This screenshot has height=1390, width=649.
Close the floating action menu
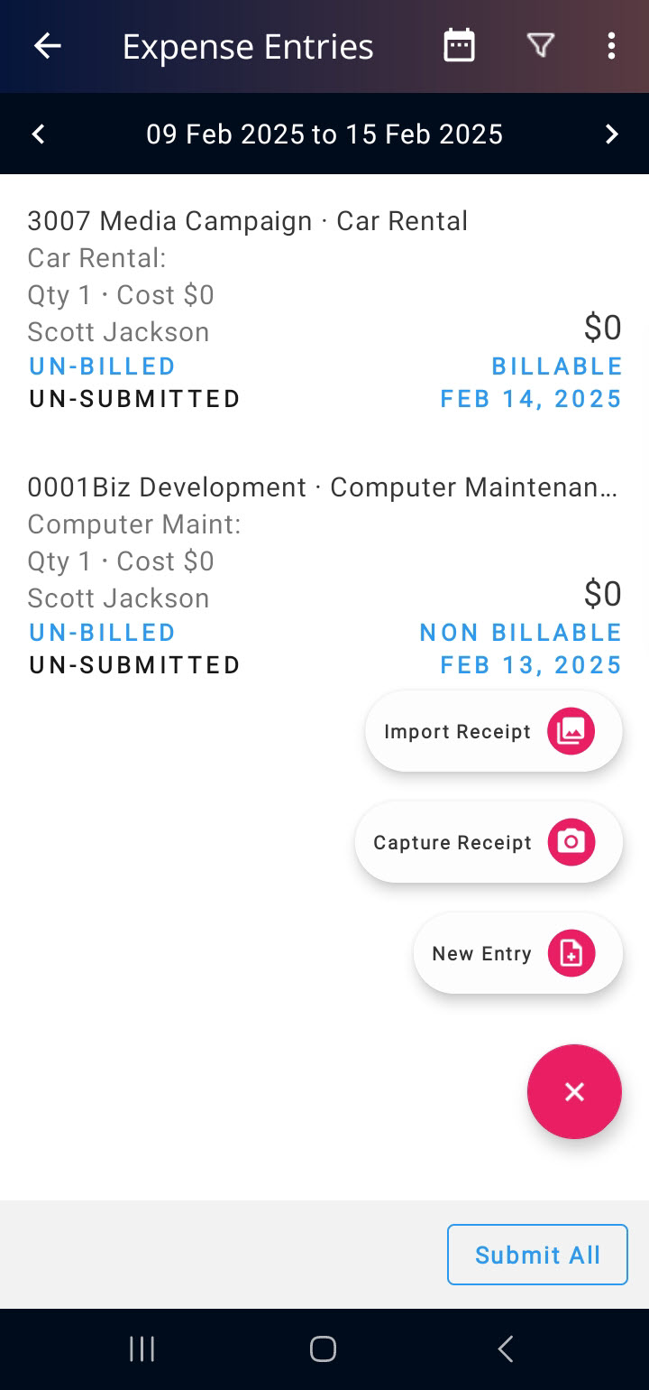[x=574, y=1092]
